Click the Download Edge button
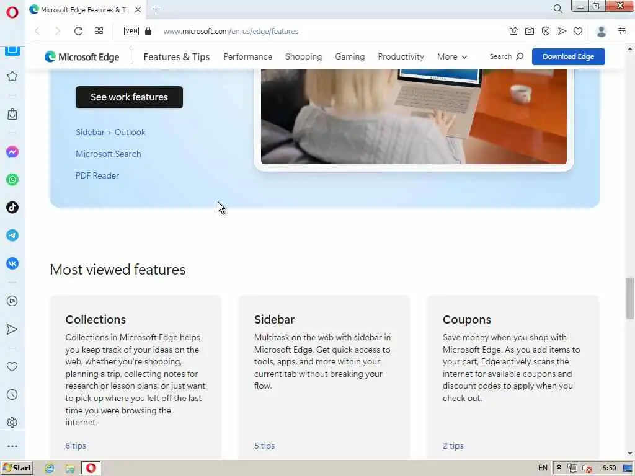 (x=568, y=56)
